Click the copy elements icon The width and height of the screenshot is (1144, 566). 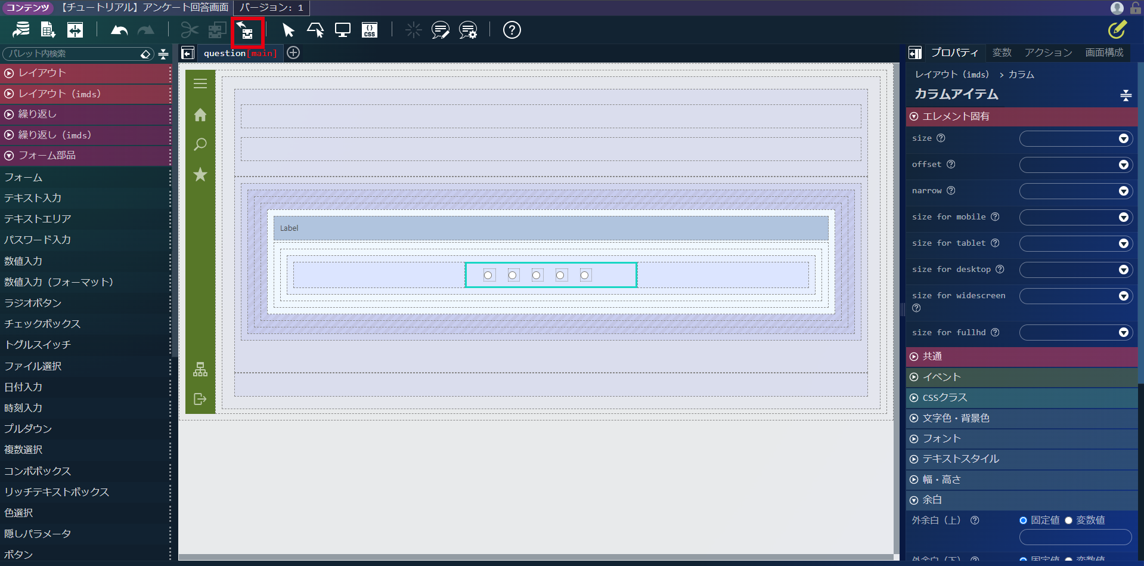[x=217, y=30]
